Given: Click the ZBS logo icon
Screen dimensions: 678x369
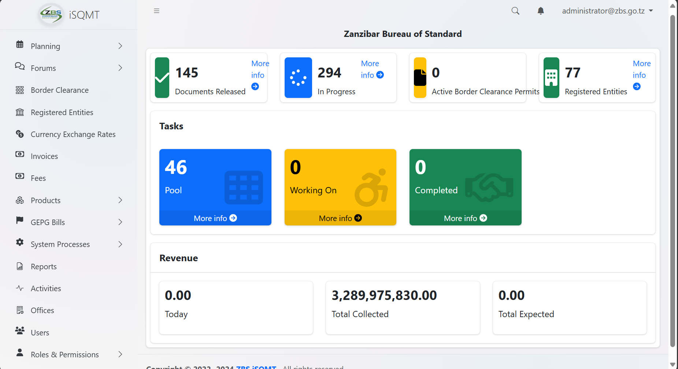Looking at the screenshot, I should (51, 15).
